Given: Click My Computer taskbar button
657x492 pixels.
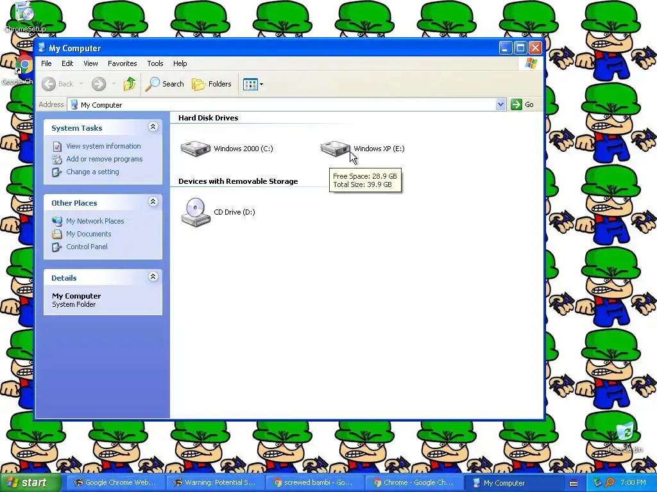Looking at the screenshot, I should coord(513,482).
